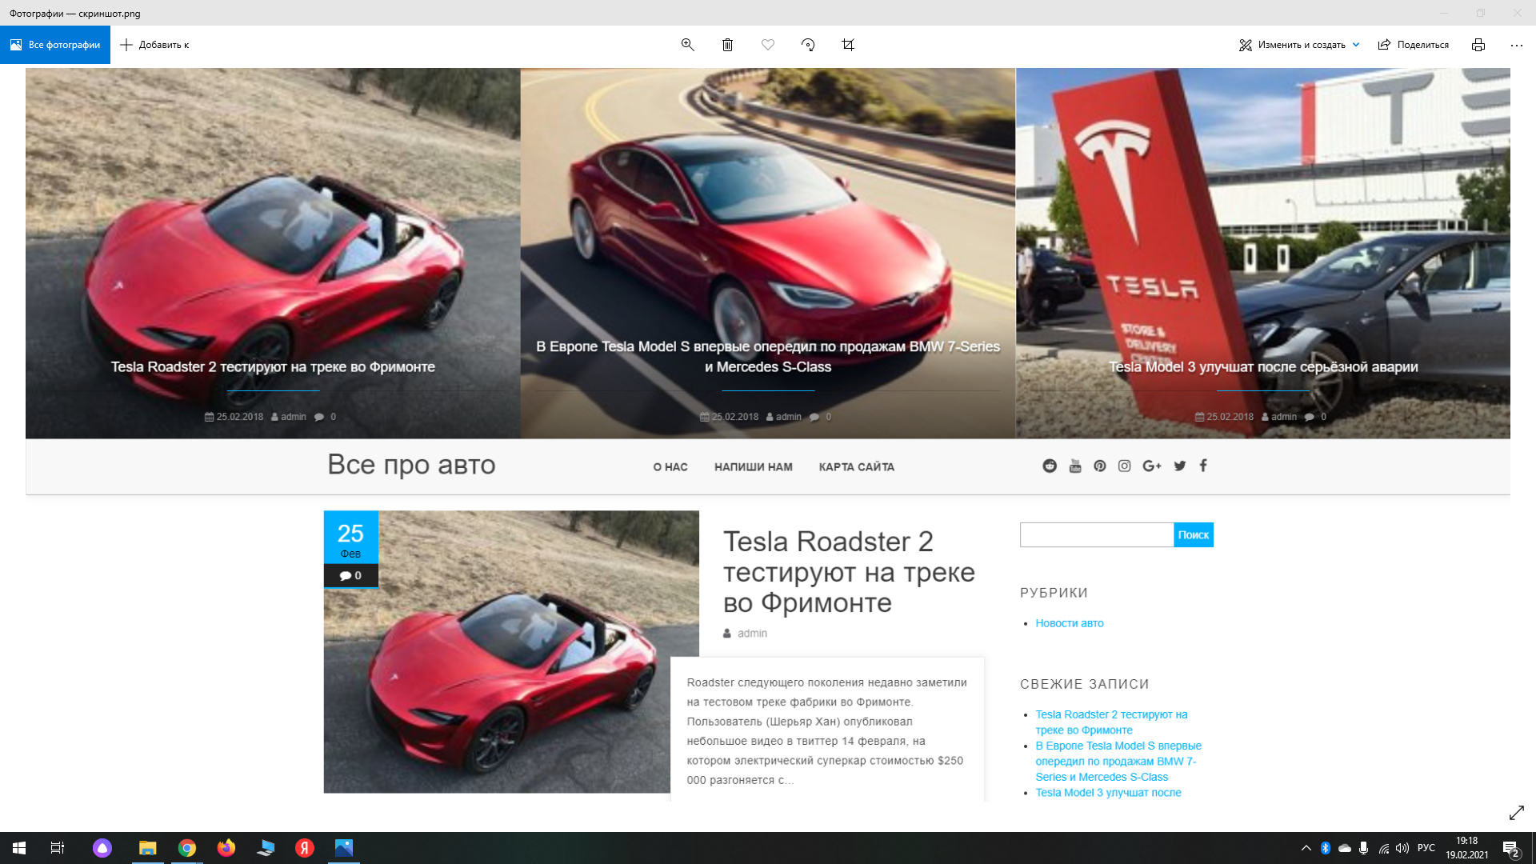Open network Wi-Fi tray icon
This screenshot has width=1536, height=864.
tap(1384, 848)
